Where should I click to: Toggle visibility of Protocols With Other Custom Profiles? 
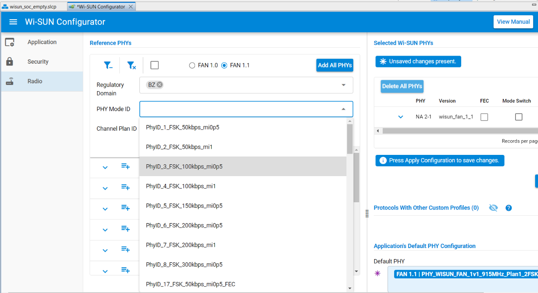point(493,208)
